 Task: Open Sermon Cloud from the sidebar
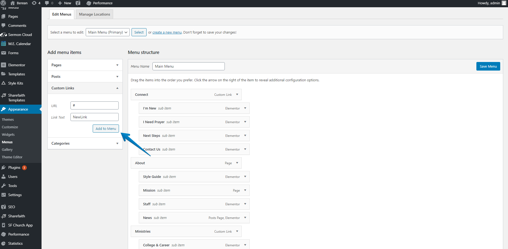tap(20, 35)
